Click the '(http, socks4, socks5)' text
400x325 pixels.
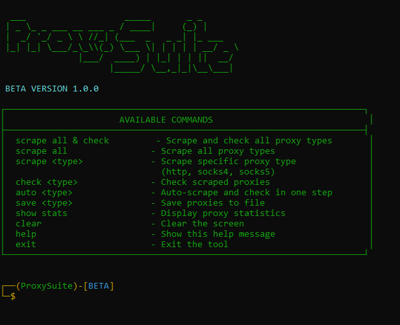218,172
